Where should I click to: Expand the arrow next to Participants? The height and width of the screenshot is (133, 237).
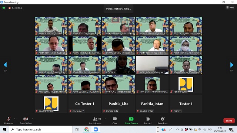105,119
